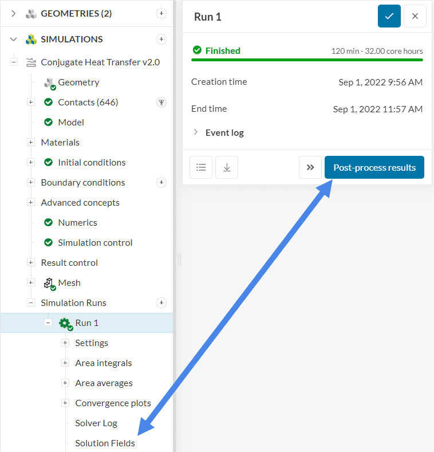Expand the Materials tree node
Image resolution: width=434 pixels, height=452 pixels.
coord(31,143)
